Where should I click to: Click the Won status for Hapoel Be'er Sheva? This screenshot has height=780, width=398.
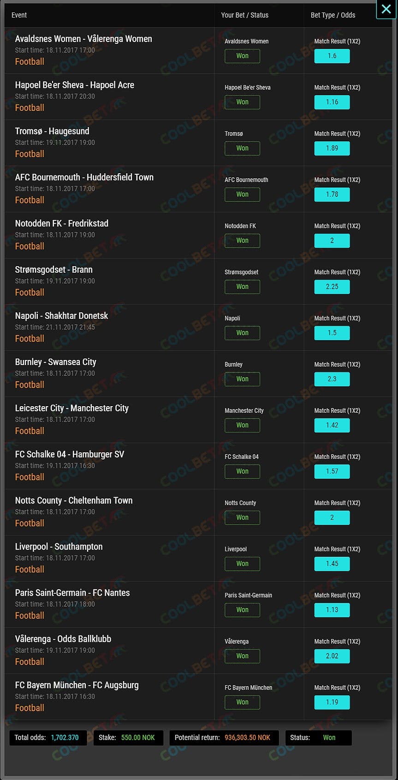pos(242,102)
